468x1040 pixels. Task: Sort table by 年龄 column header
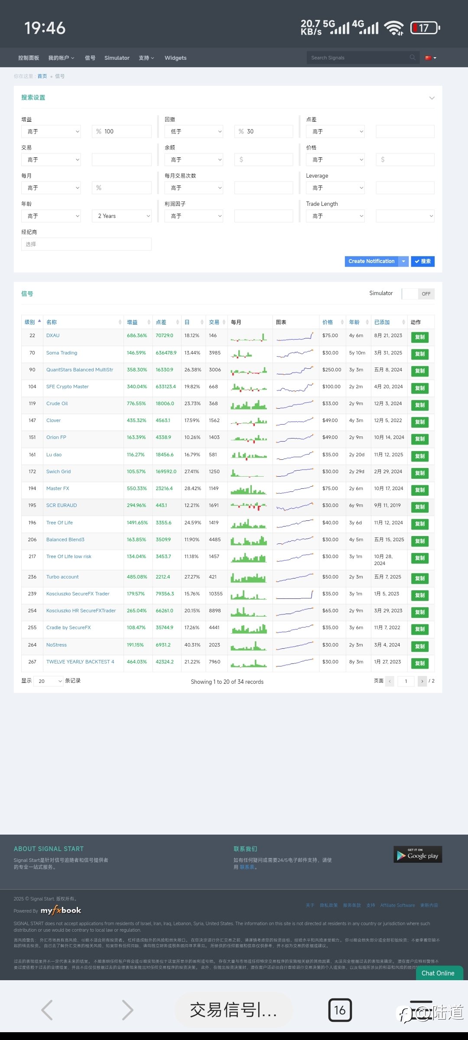tap(358, 322)
